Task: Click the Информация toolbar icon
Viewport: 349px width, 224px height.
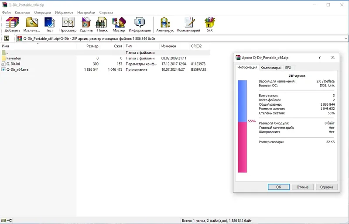Action: tap(140, 24)
